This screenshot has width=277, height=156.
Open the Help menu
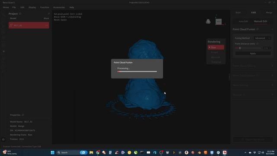[x=72, y=7]
